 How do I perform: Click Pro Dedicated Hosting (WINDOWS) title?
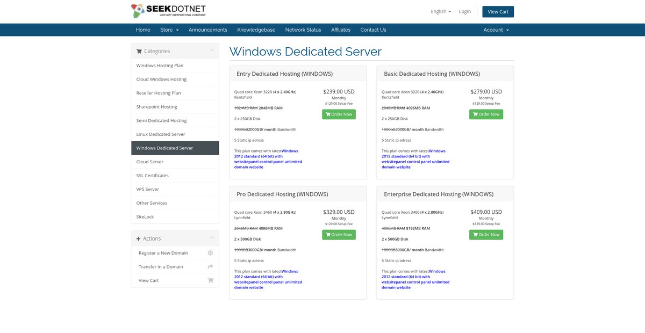[282, 194]
